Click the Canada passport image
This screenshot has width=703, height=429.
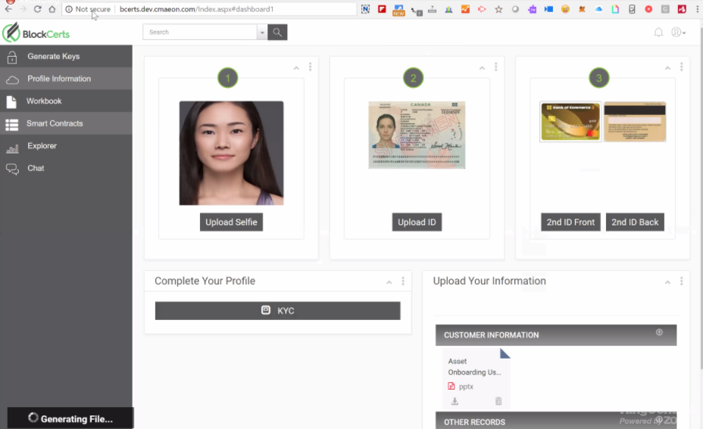coord(417,135)
